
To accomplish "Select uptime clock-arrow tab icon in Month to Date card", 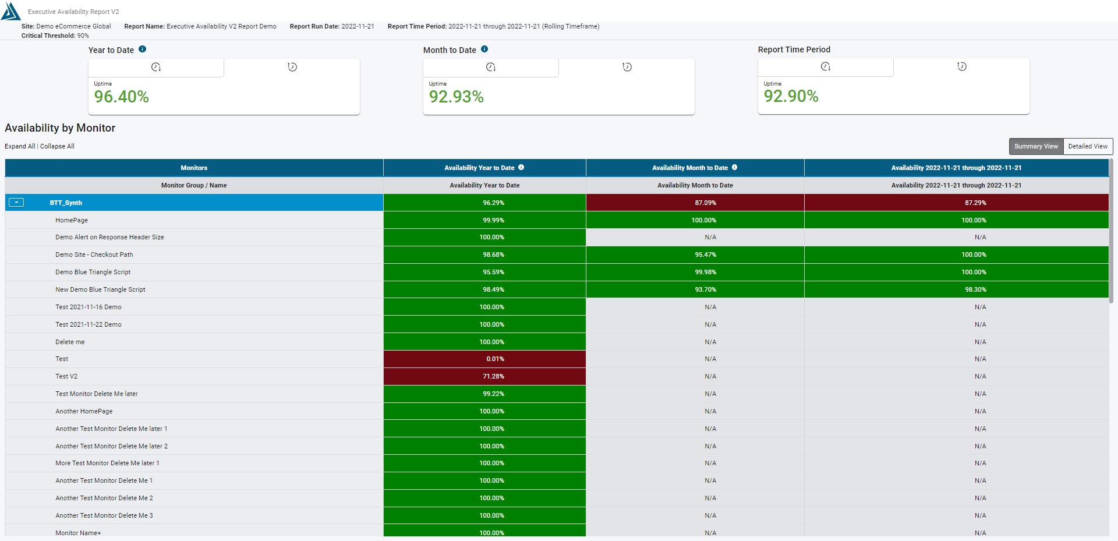I will click(491, 68).
